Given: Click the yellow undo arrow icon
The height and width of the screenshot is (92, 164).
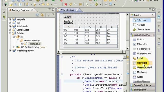Looking at the screenshot, I should tap(71, 4).
